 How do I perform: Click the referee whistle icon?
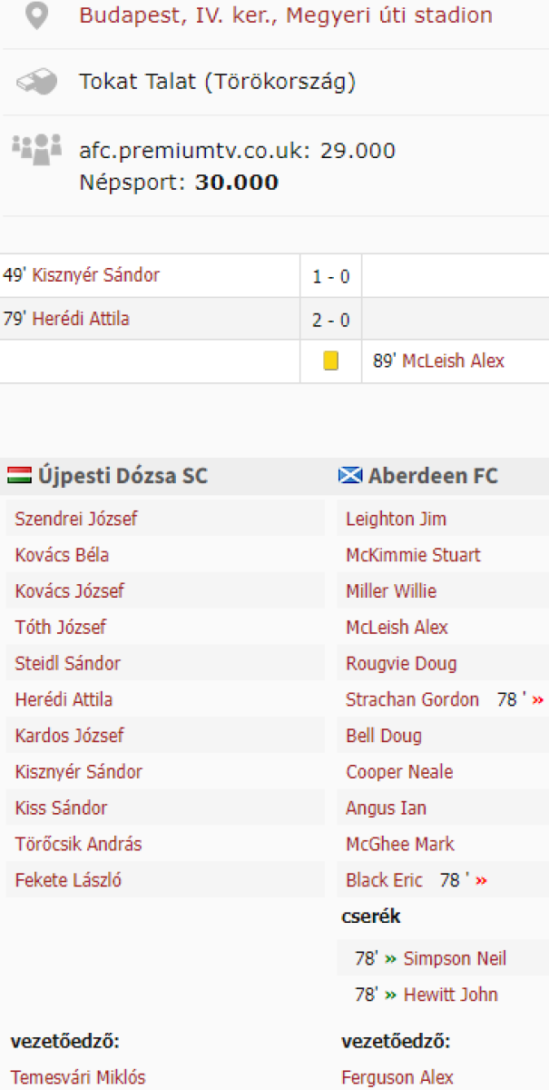click(x=36, y=82)
